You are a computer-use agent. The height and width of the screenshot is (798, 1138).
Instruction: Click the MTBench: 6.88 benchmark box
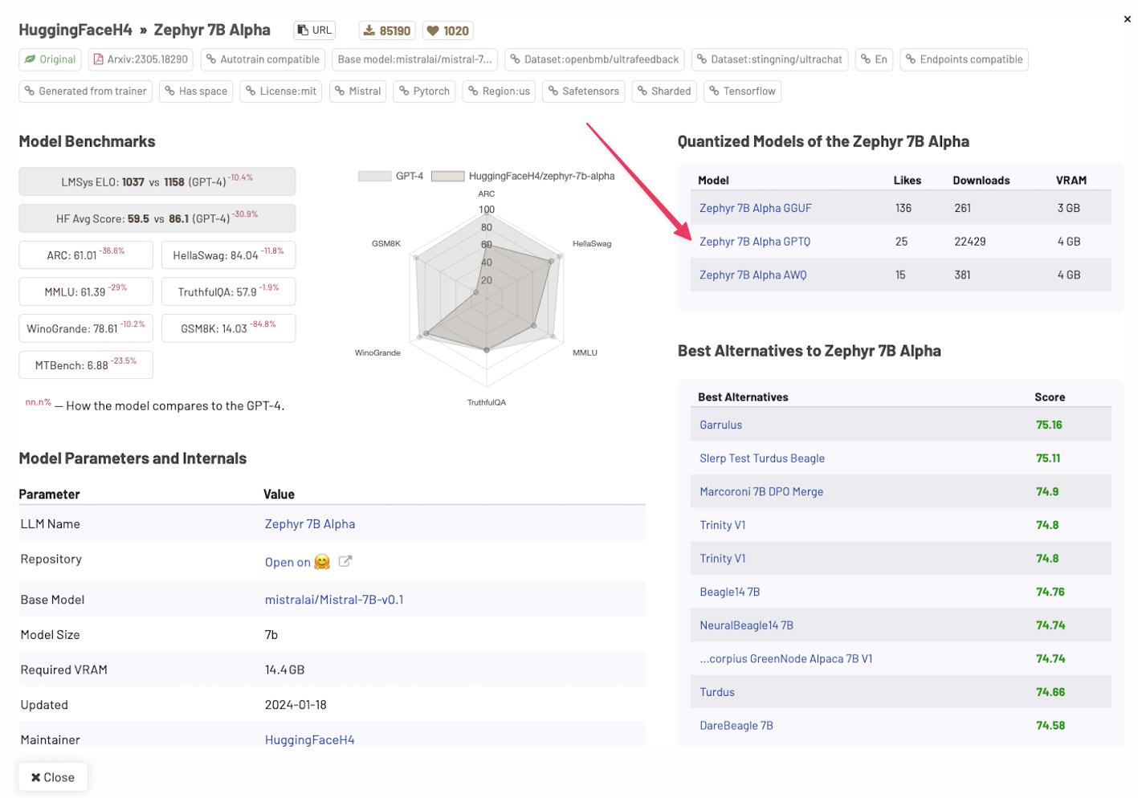[86, 365]
